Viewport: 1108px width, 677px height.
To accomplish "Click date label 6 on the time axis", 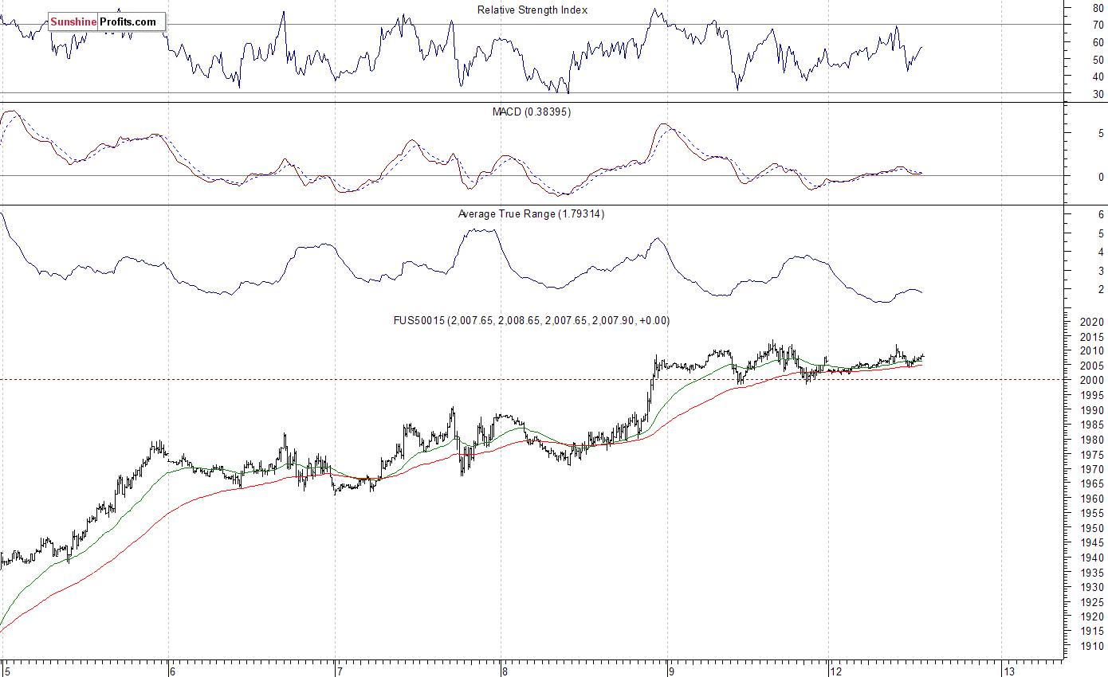I will pyautogui.click(x=174, y=671).
